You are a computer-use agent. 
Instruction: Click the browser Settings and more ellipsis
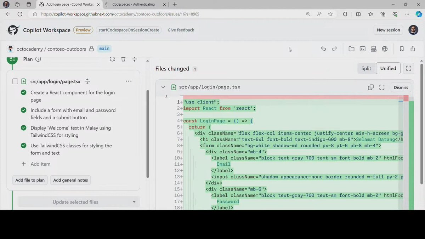[x=407, y=14]
